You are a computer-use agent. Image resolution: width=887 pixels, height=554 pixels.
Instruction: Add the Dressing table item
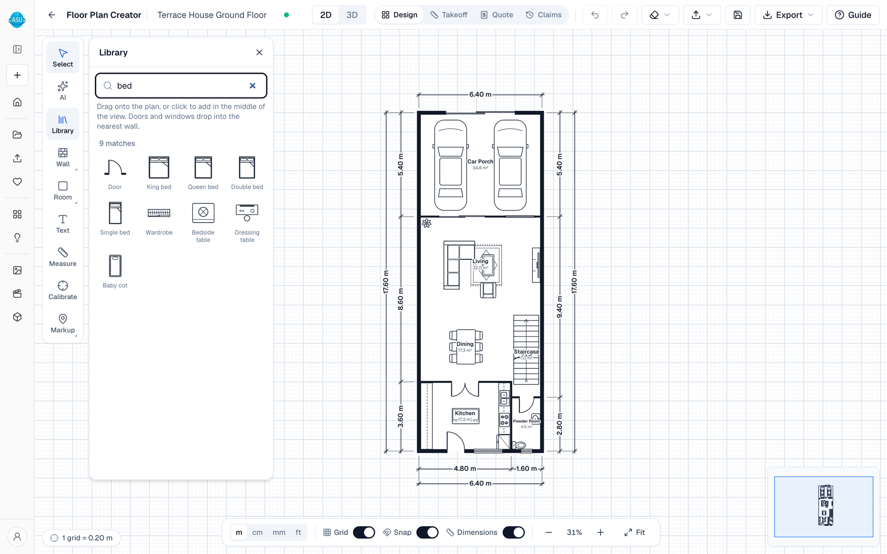click(247, 222)
